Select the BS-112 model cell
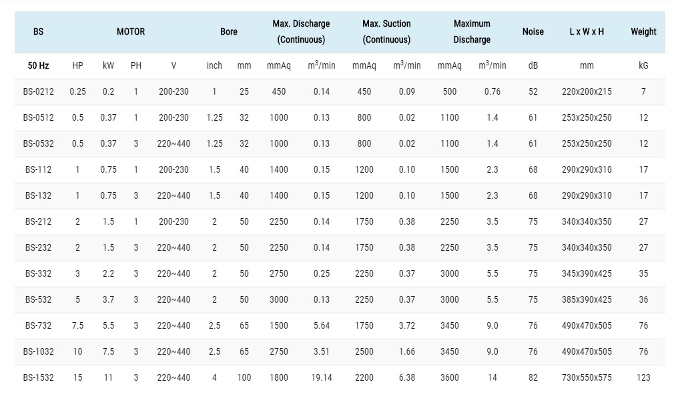The height and width of the screenshot is (402, 688). (x=38, y=169)
